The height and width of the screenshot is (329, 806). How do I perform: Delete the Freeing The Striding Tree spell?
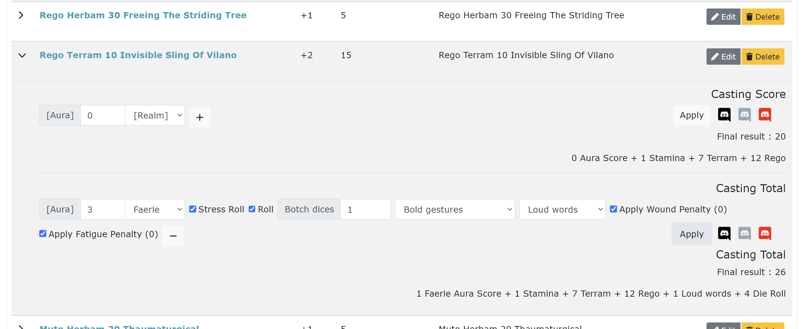click(762, 17)
